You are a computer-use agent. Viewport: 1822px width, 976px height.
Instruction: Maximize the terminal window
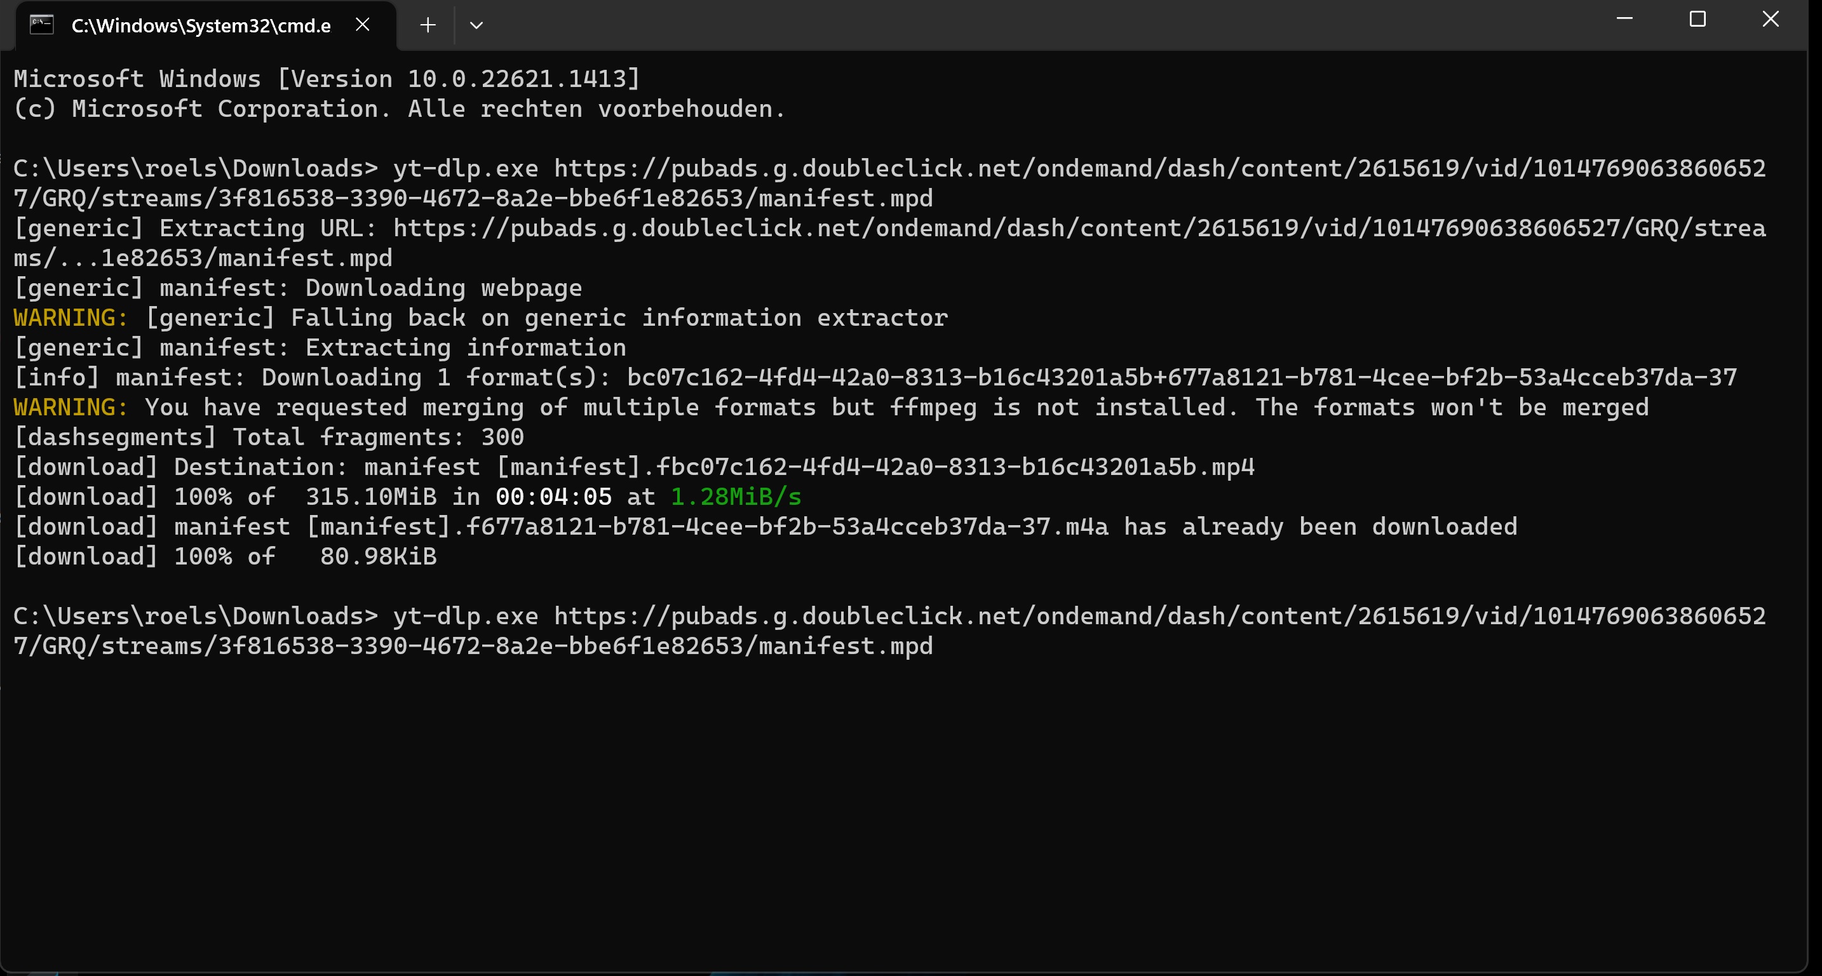click(x=1697, y=19)
